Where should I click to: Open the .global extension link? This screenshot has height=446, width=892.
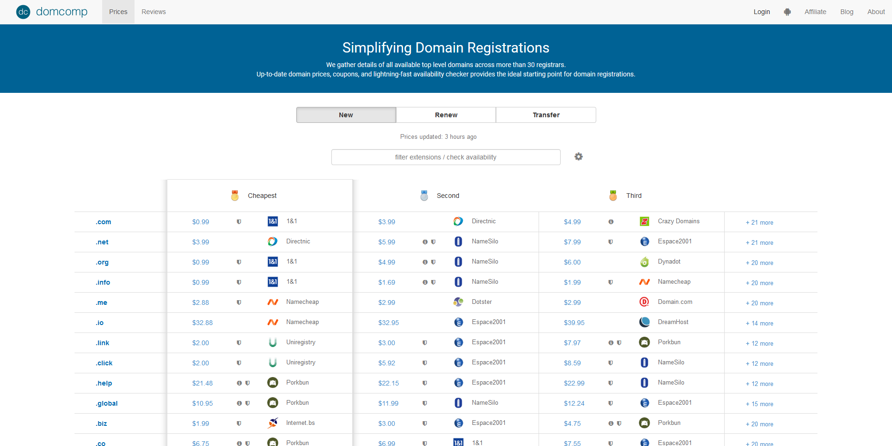[x=107, y=403]
